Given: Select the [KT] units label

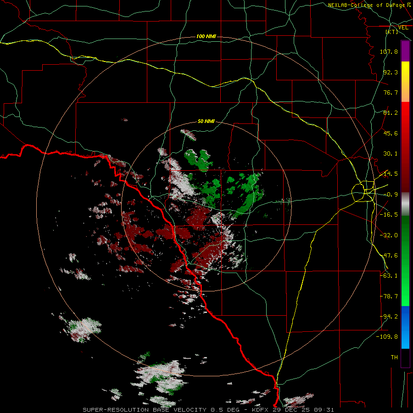Looking at the screenshot, I should (x=392, y=32).
